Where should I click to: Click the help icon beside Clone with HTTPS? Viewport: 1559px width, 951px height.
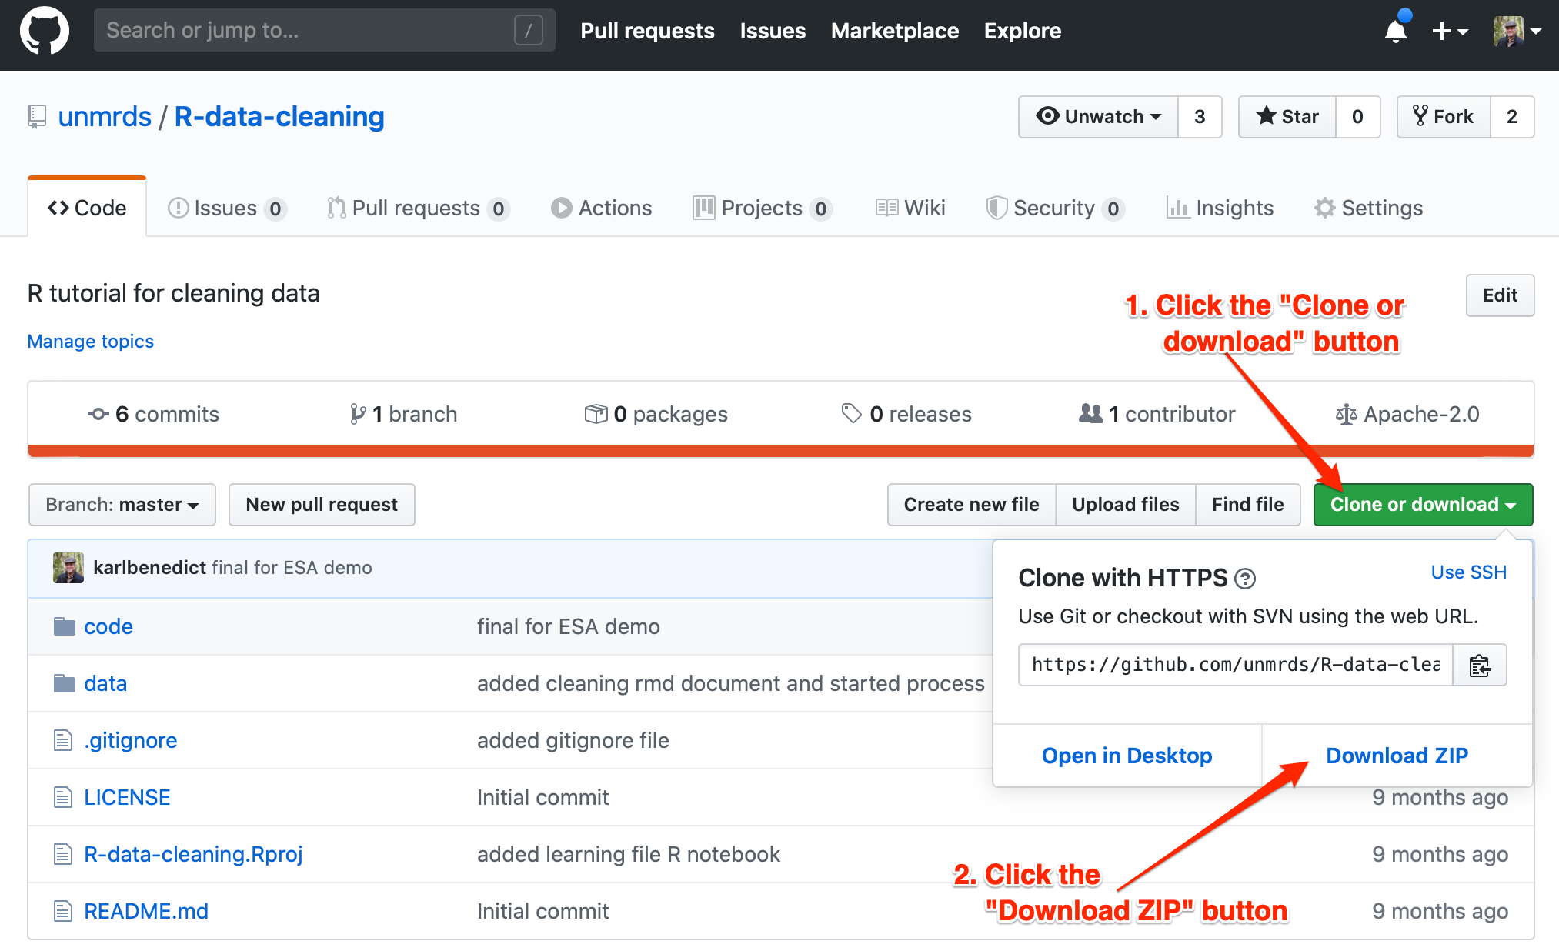(1244, 579)
